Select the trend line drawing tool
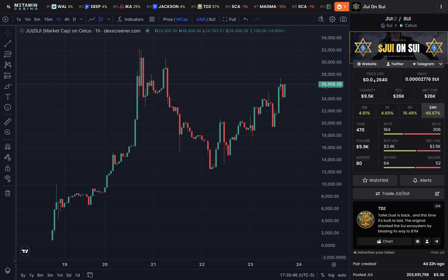This screenshot has height=280, width=448. (7, 44)
